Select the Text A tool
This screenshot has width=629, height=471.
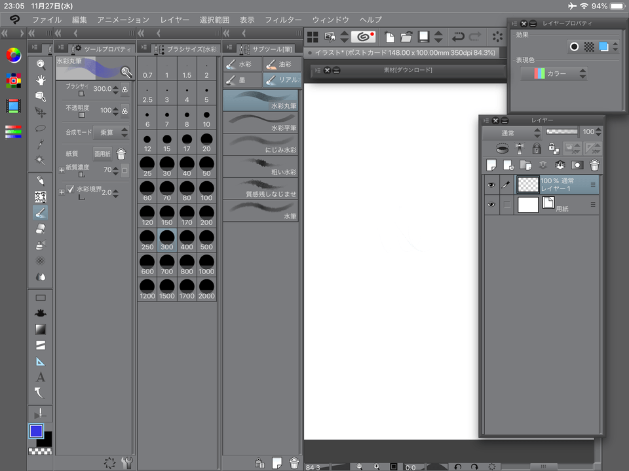coord(41,377)
